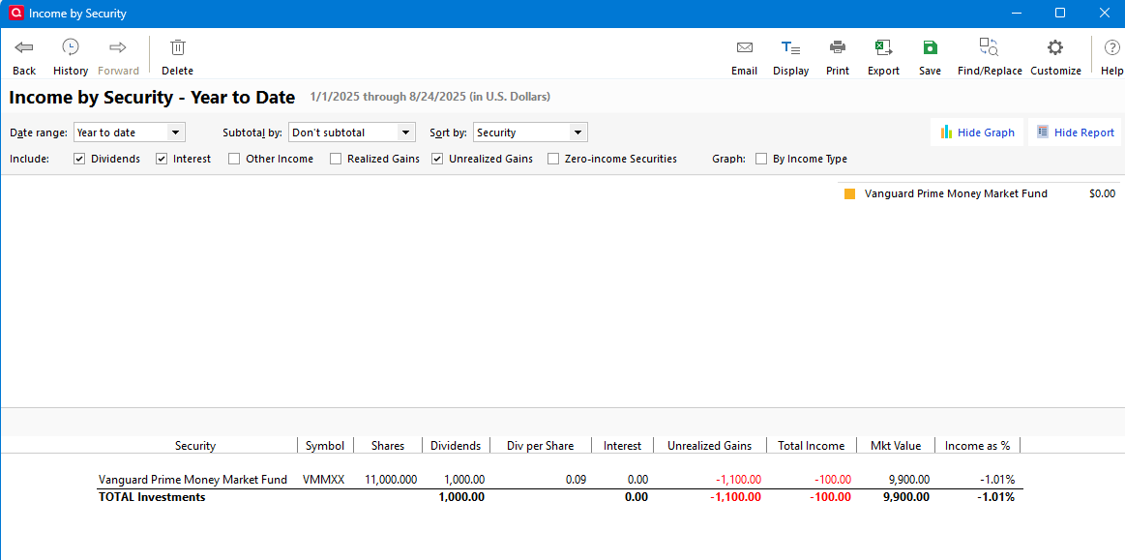Click the Income as % column header
1125x560 pixels.
click(x=977, y=445)
